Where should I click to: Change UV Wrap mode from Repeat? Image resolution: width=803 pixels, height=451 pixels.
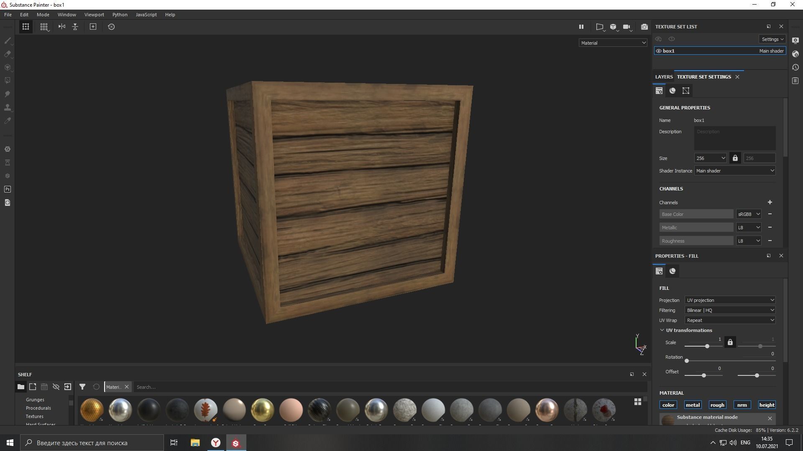pyautogui.click(x=729, y=320)
